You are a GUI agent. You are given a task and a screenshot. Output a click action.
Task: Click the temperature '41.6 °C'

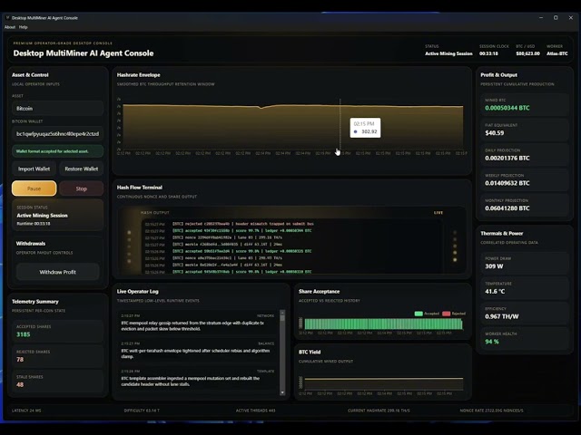point(495,292)
